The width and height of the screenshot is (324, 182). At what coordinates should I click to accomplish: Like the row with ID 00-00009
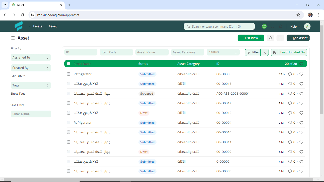click(x=301, y=152)
